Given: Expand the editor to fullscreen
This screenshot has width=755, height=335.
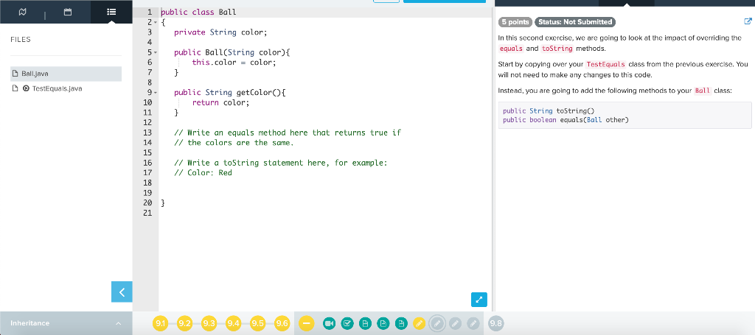Looking at the screenshot, I should tap(479, 299).
